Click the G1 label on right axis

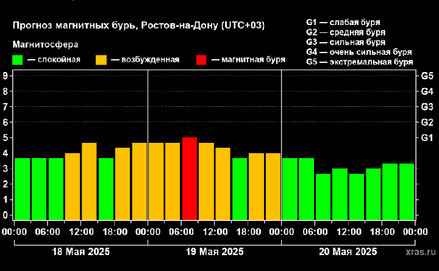[427, 138]
